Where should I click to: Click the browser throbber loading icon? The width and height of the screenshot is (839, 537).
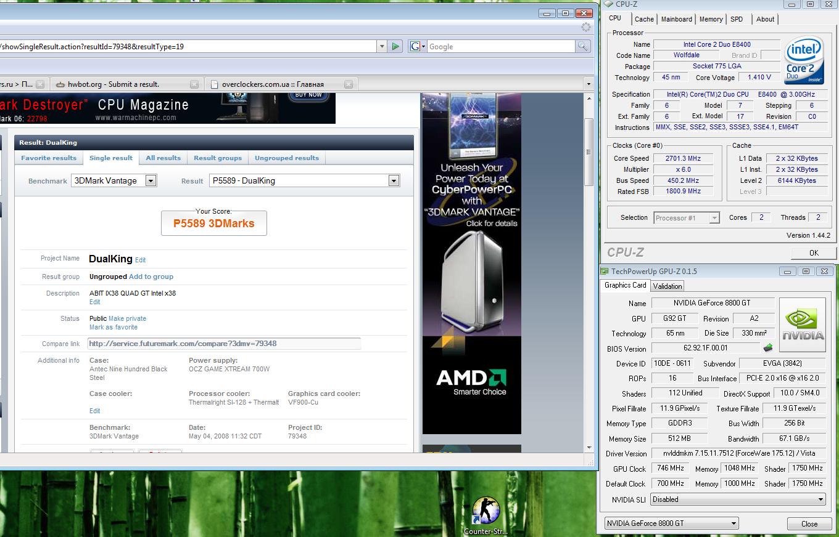[x=586, y=27]
